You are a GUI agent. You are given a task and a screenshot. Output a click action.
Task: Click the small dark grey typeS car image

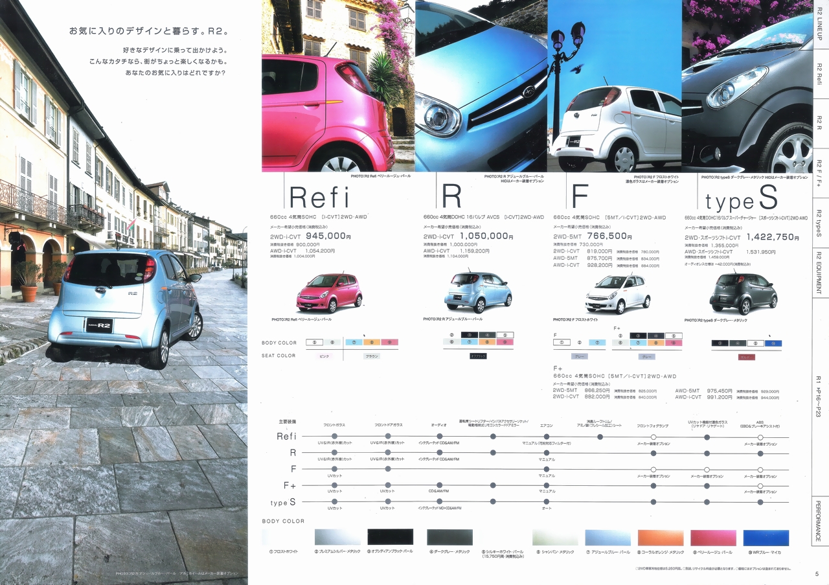[743, 293]
